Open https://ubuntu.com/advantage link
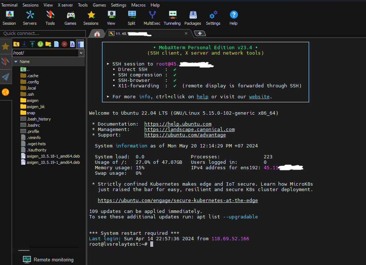Image resolution: width=366 pixels, height=265 pixels. [x=185, y=135]
